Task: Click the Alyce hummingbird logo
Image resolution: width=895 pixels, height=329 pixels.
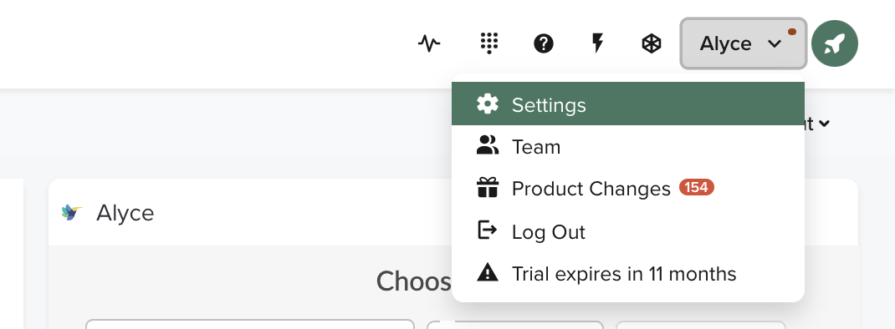Action: (71, 212)
